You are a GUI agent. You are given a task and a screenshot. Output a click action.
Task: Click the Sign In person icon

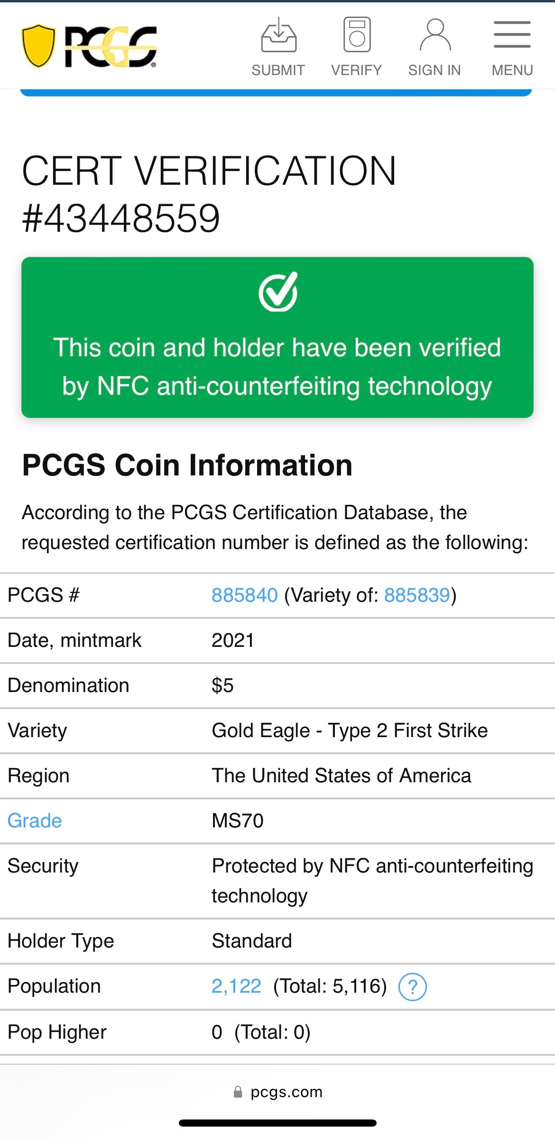[435, 36]
